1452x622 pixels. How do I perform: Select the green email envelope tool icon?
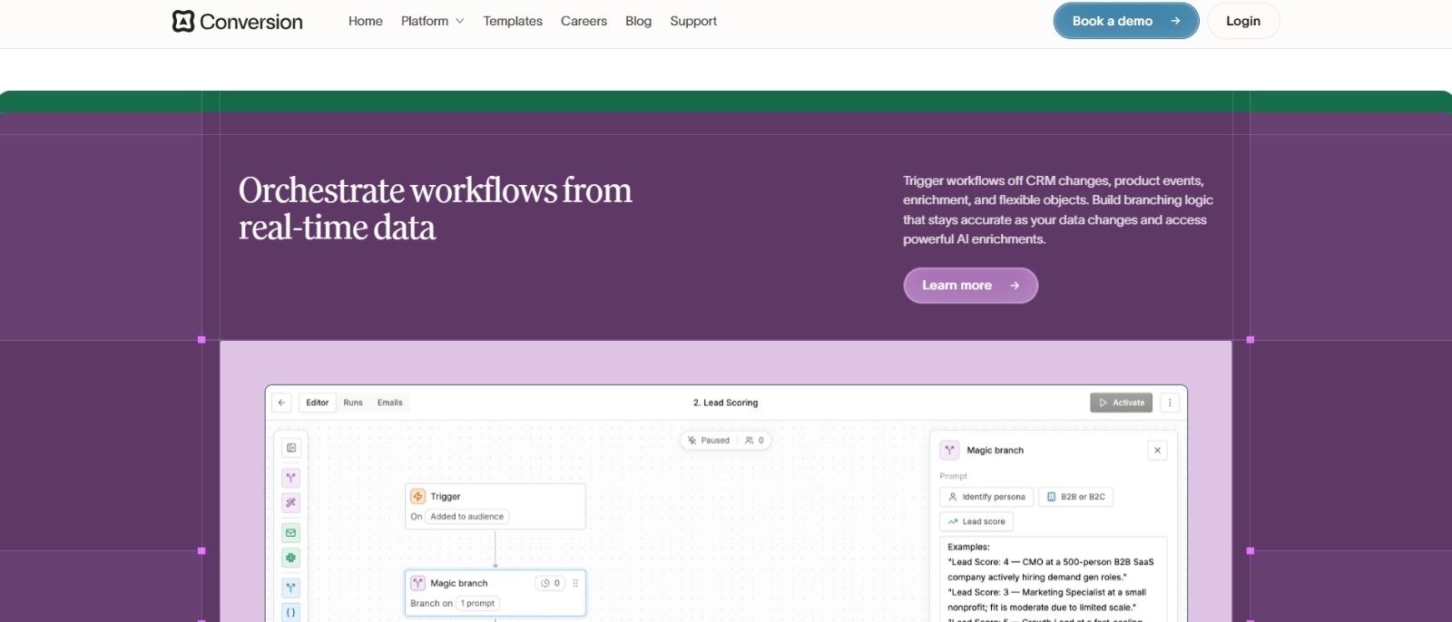click(x=291, y=533)
